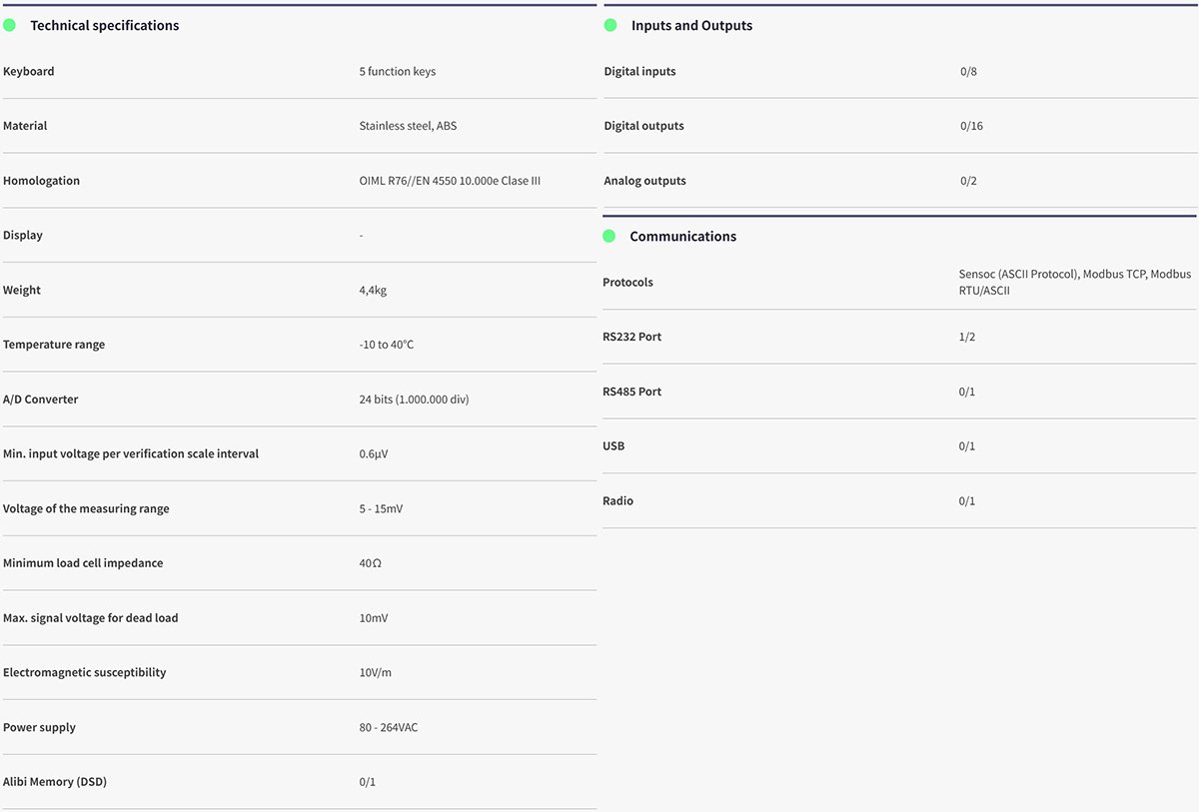
Task: Click the green dot beside Inputs and Outputs
Action: point(610,25)
